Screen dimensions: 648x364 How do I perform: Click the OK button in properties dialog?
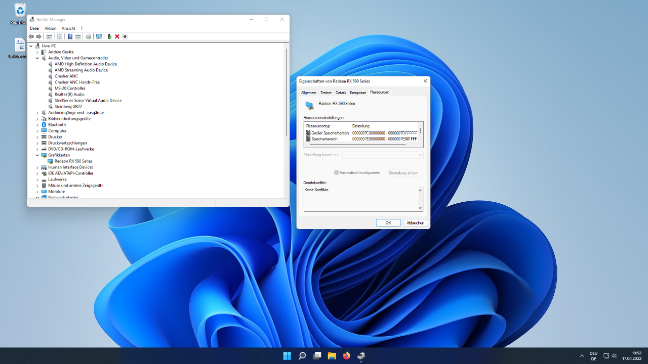click(388, 222)
